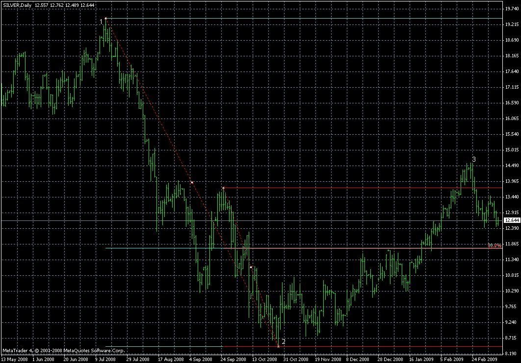Click the boxed 12.644 current price tag on the price axis
The width and height of the screenshot is (521, 363).
click(512, 220)
